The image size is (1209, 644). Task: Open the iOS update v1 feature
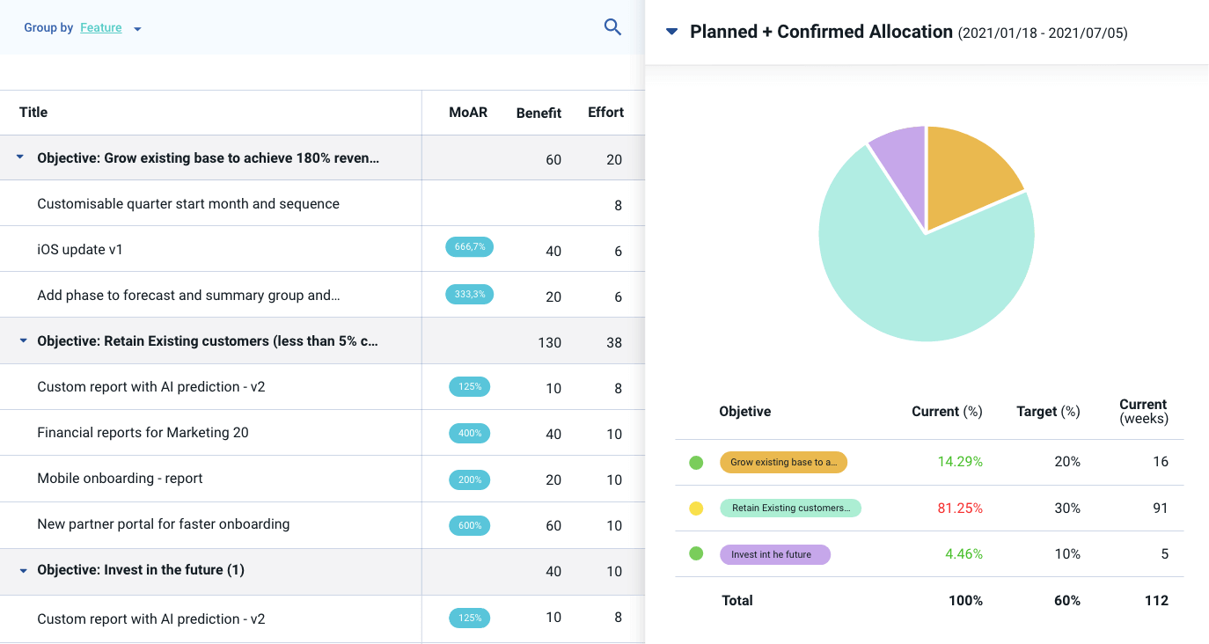(80, 249)
